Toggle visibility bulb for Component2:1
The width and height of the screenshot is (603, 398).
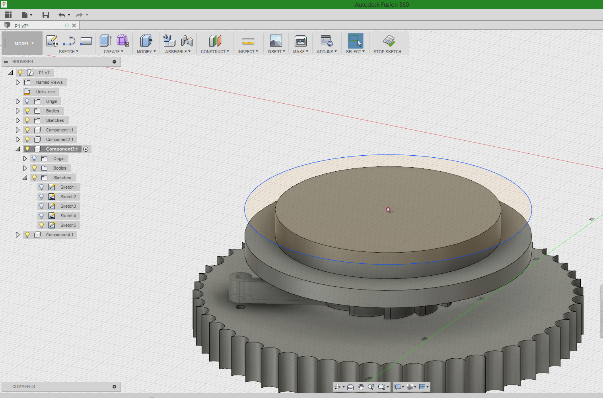tap(27, 139)
